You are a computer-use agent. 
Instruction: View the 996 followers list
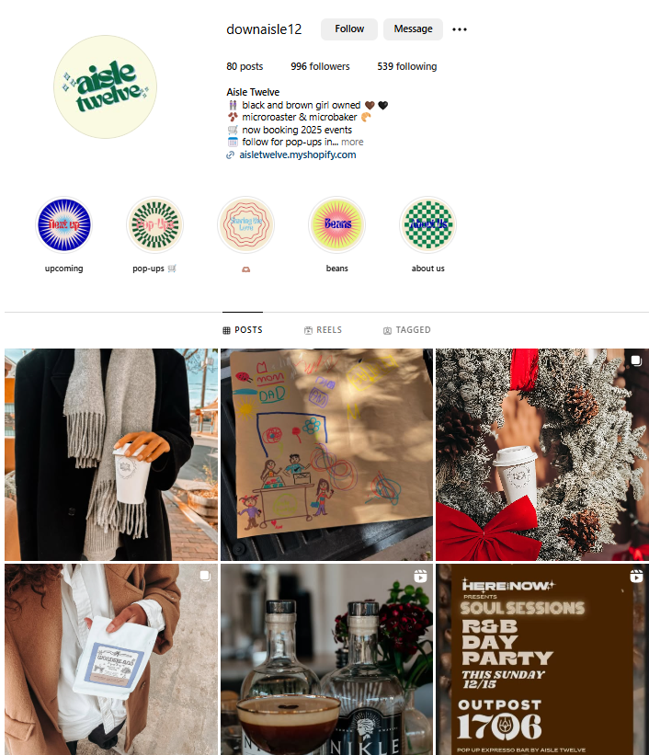tap(320, 66)
